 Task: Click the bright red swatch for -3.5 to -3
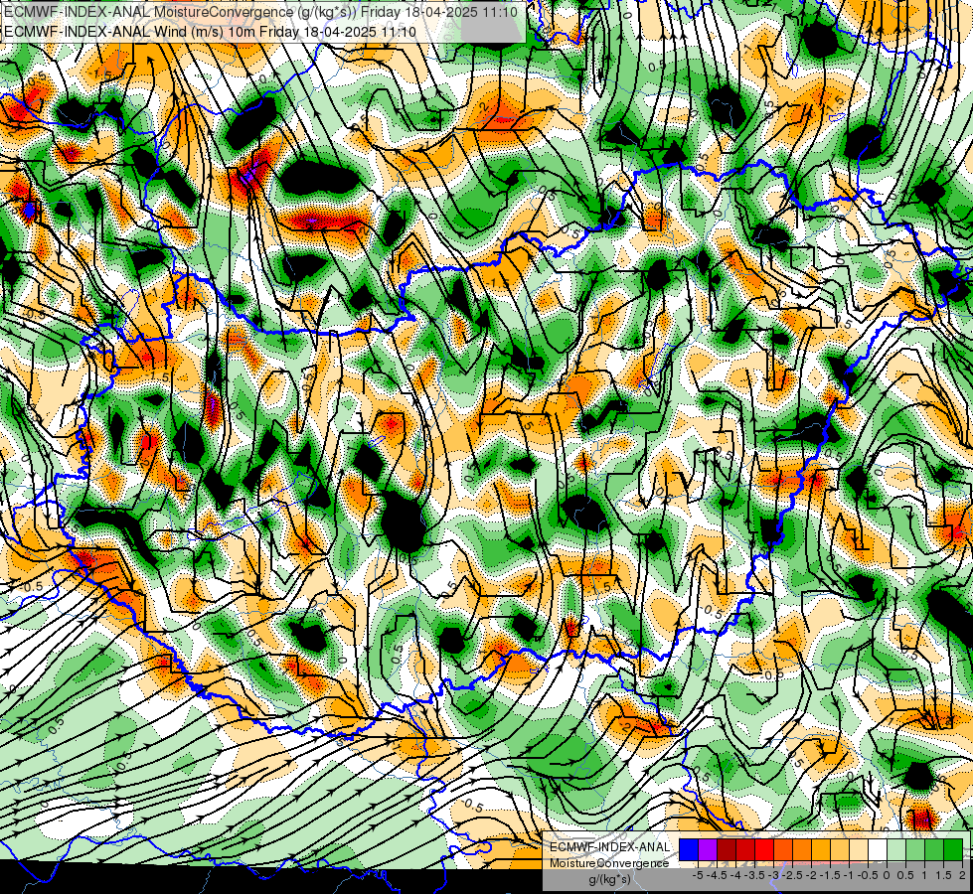click(x=764, y=849)
